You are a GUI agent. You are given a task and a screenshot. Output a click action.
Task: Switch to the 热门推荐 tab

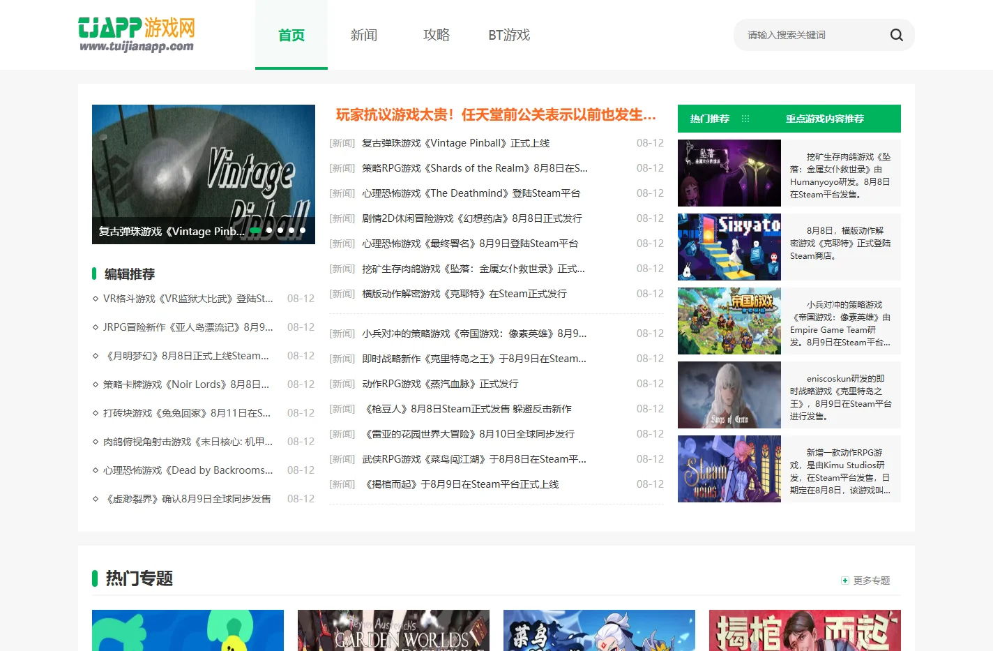710,119
